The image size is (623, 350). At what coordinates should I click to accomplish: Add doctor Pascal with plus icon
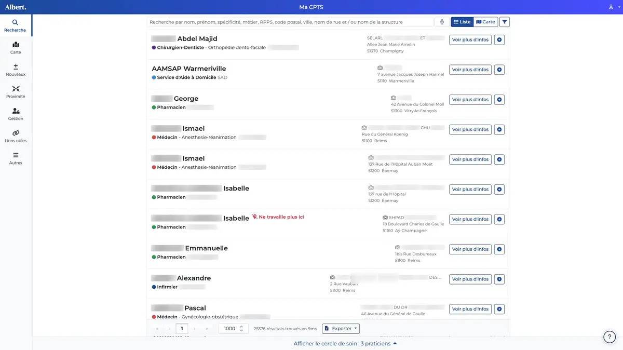[499, 309]
